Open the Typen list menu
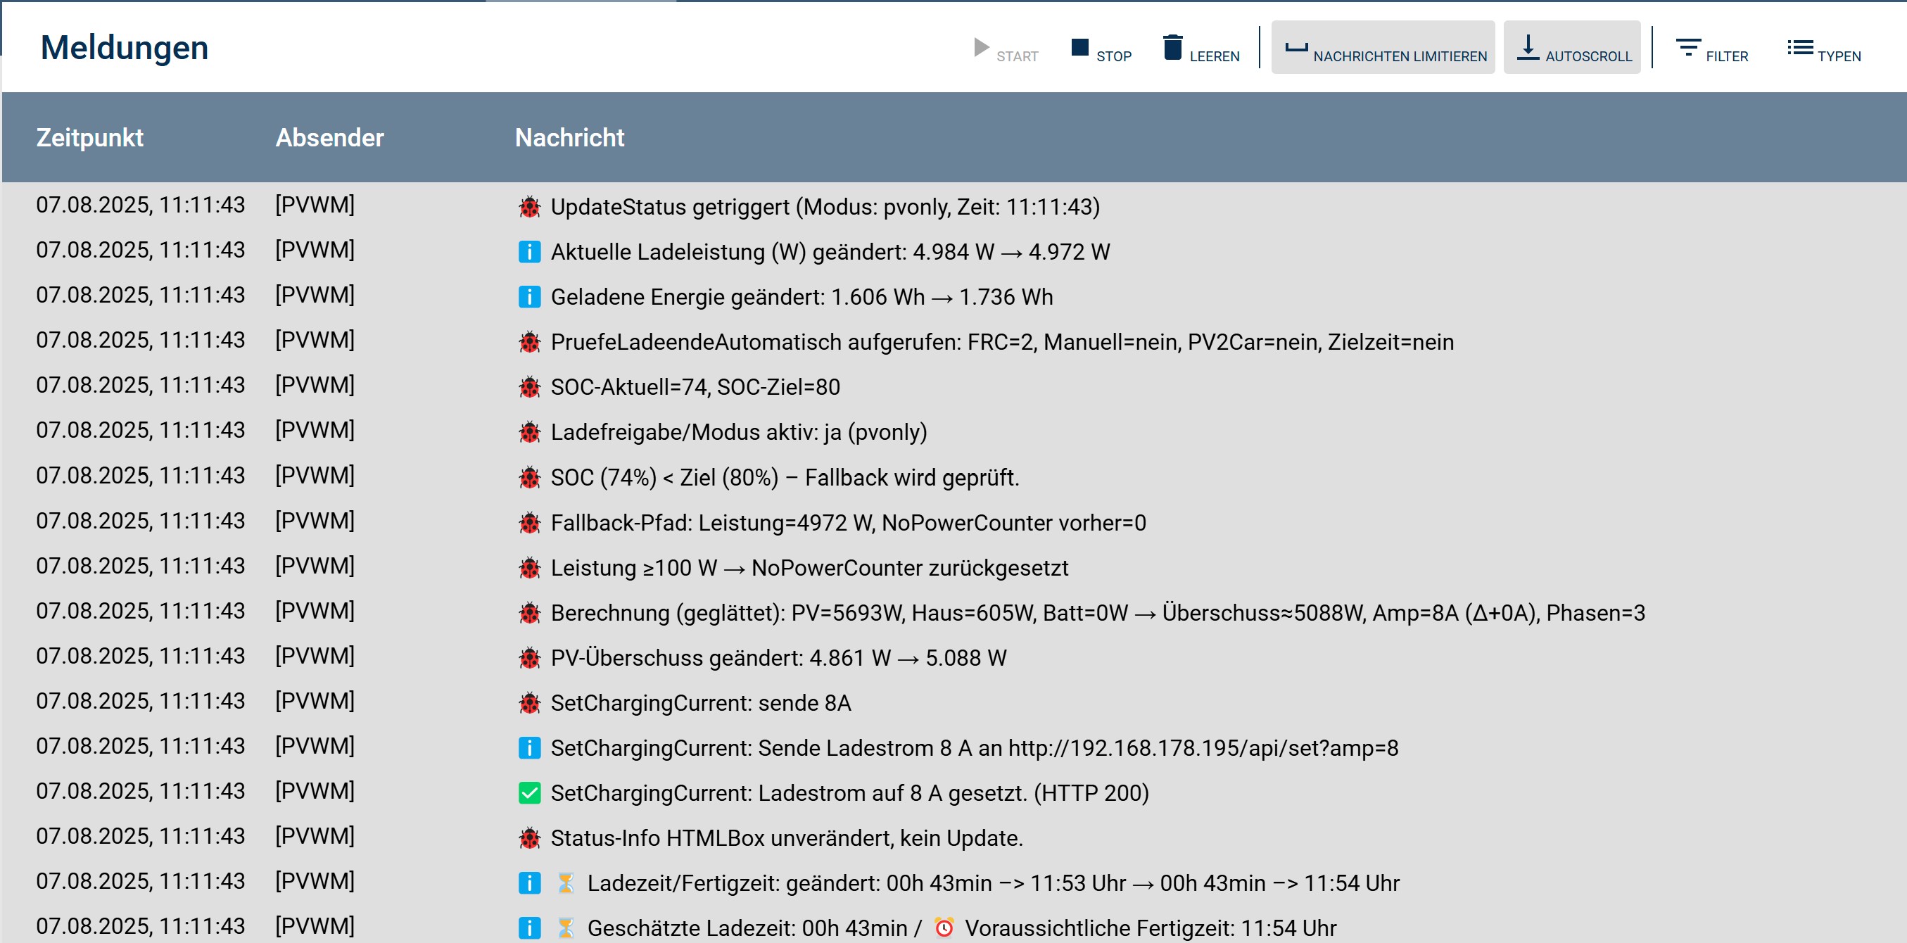Image resolution: width=1907 pixels, height=943 pixels. 1823,49
